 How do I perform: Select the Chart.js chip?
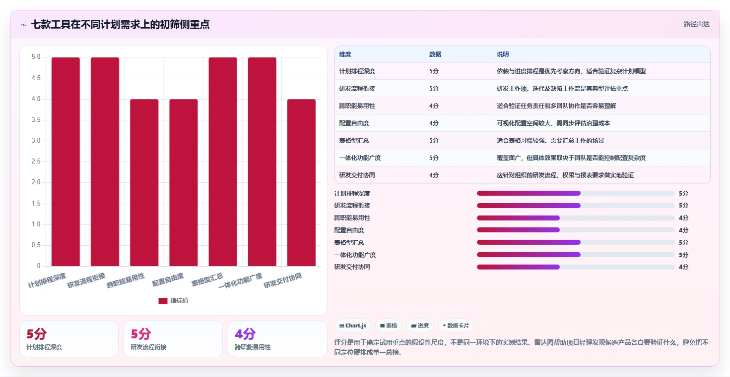[353, 325]
